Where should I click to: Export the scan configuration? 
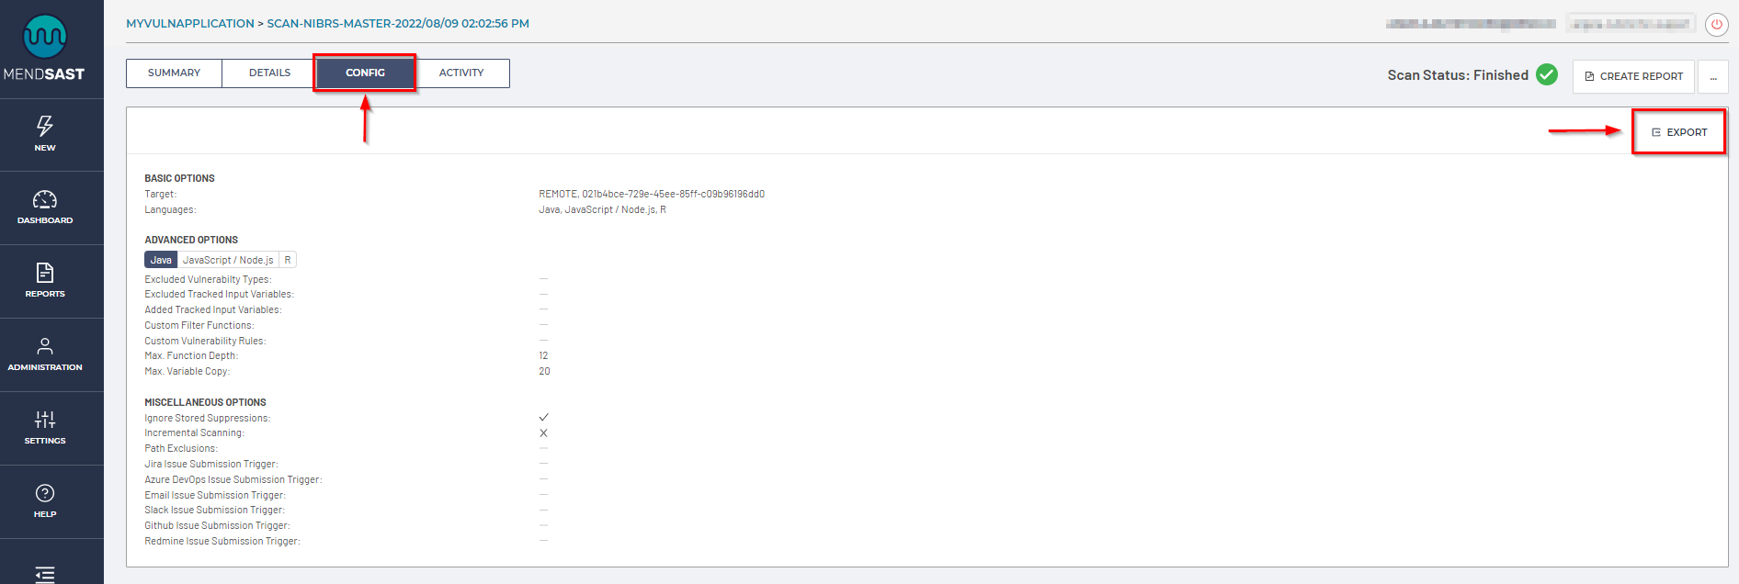pos(1678,132)
